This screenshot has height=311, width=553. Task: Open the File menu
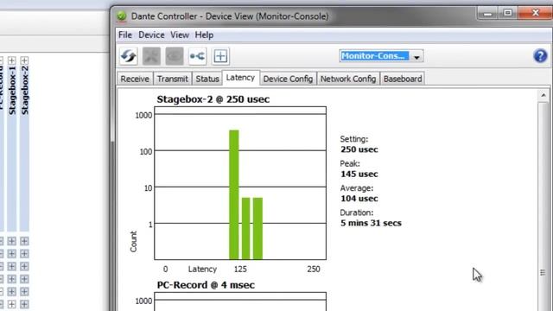click(124, 35)
